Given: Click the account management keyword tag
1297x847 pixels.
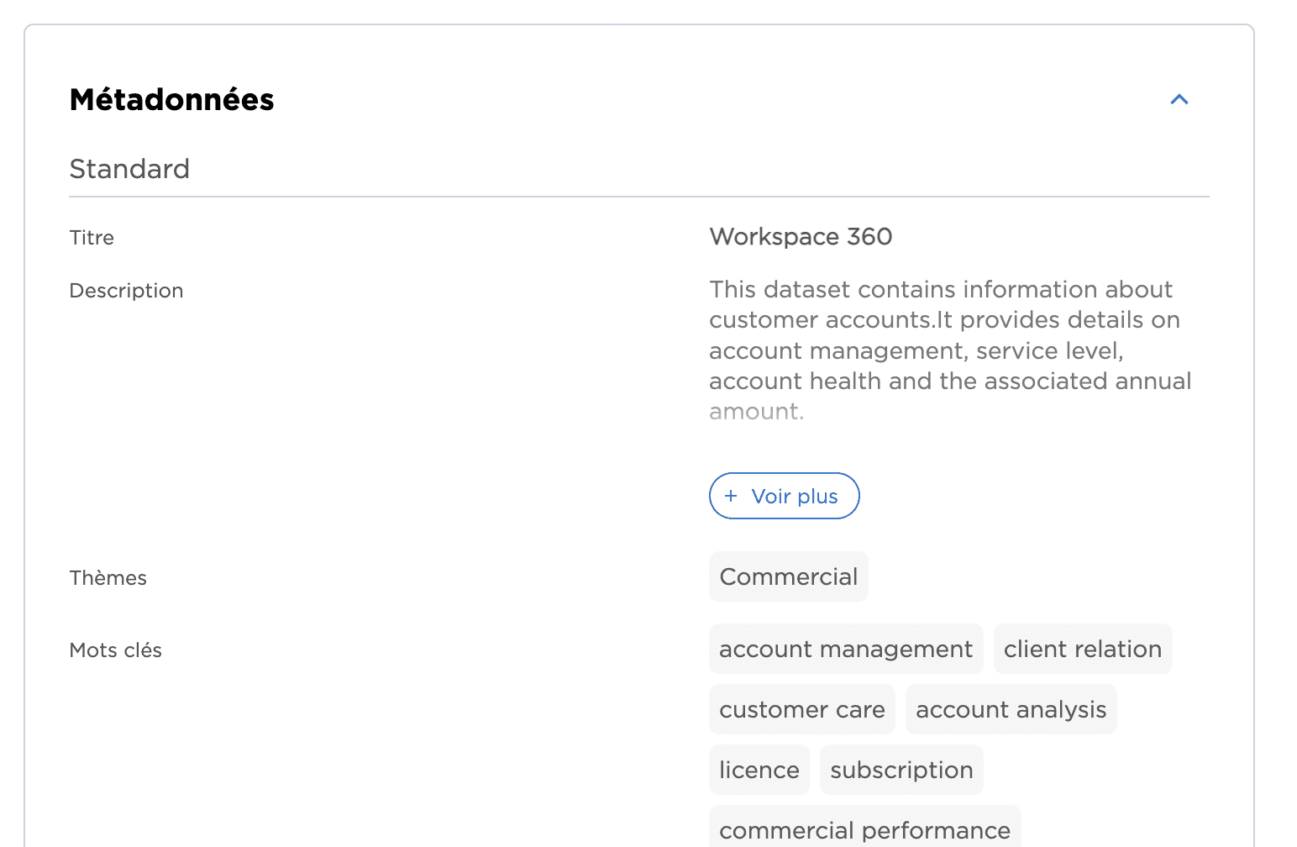Looking at the screenshot, I should pos(845,649).
